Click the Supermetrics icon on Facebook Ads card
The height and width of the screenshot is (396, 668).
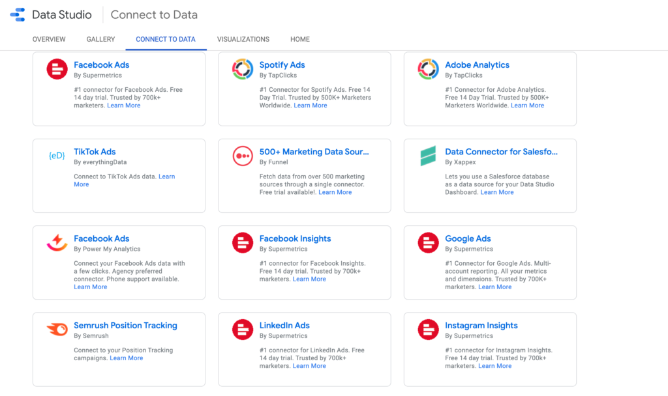tap(57, 69)
